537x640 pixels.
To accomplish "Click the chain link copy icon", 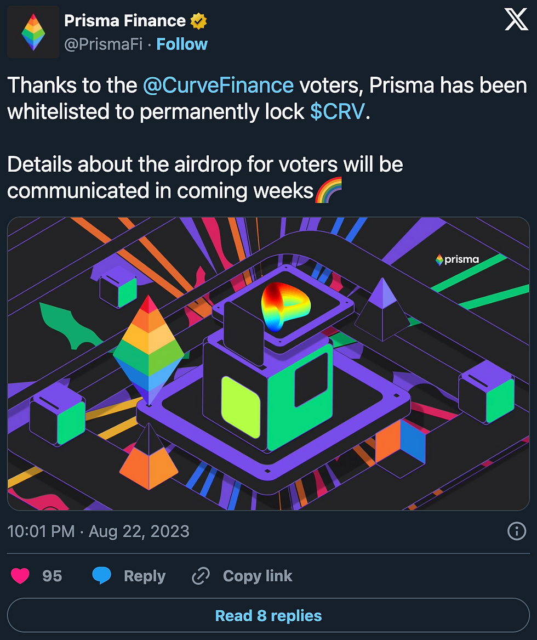I will 201,576.
